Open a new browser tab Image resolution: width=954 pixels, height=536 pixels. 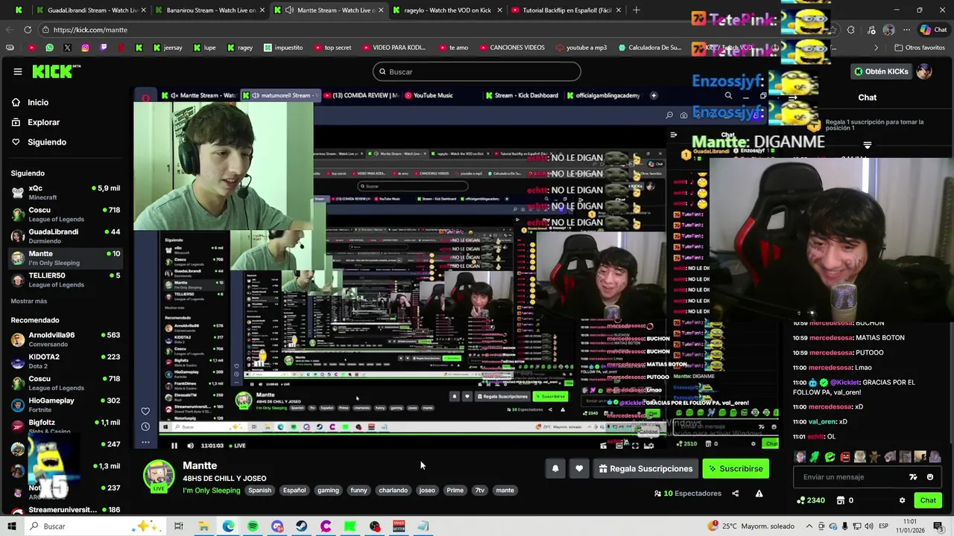coord(636,10)
